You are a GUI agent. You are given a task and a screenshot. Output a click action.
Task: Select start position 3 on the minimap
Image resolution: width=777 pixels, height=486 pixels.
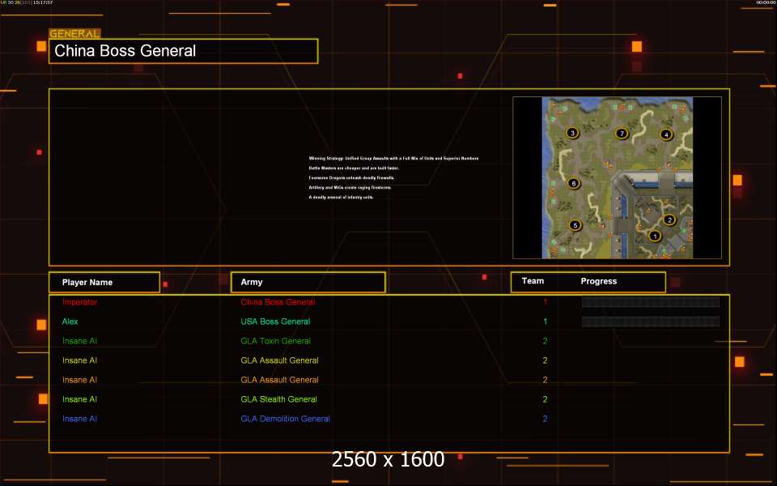tap(573, 133)
